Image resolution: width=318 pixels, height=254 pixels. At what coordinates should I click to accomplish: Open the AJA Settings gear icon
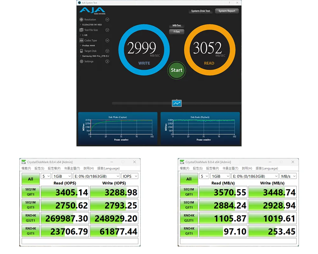pos(81,62)
